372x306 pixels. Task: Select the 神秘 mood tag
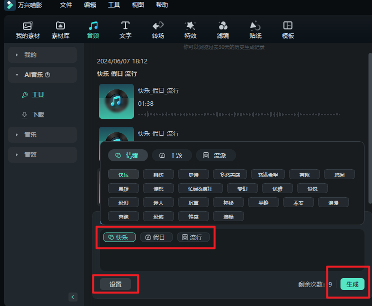click(228, 203)
